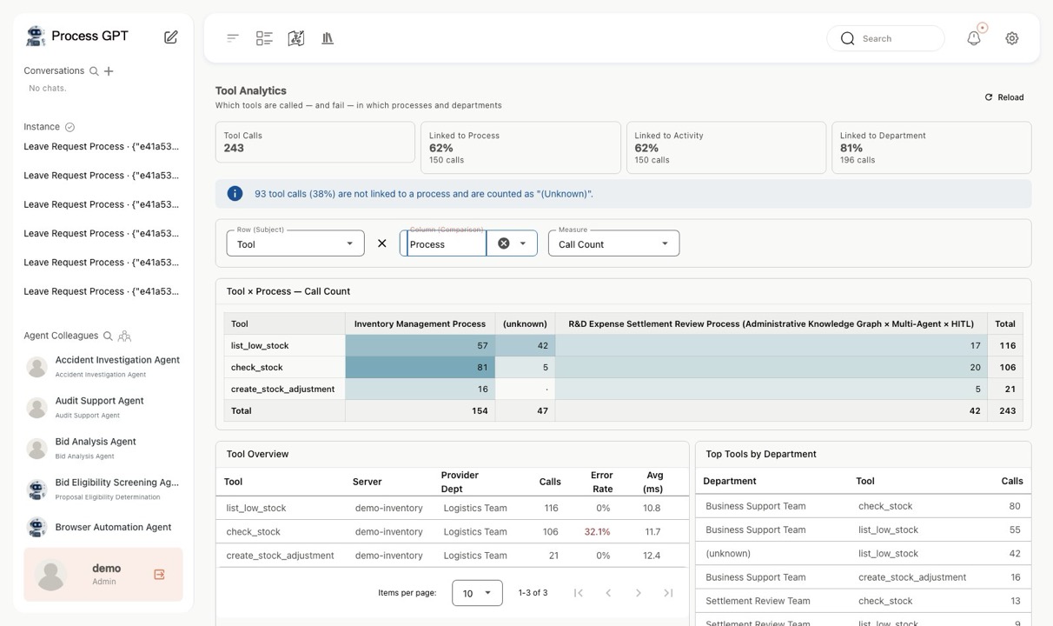Click the Inventory Management Process column header

[420, 323]
